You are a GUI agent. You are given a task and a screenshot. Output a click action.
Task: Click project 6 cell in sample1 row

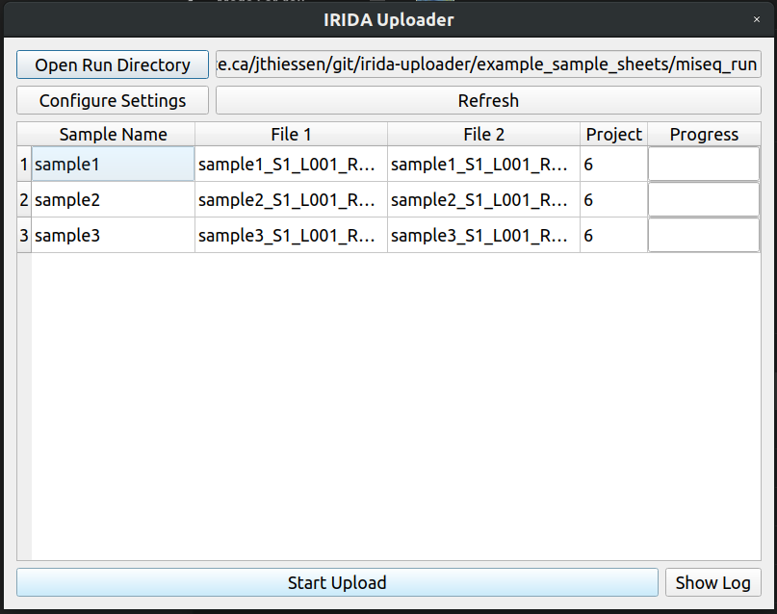pyautogui.click(x=613, y=164)
